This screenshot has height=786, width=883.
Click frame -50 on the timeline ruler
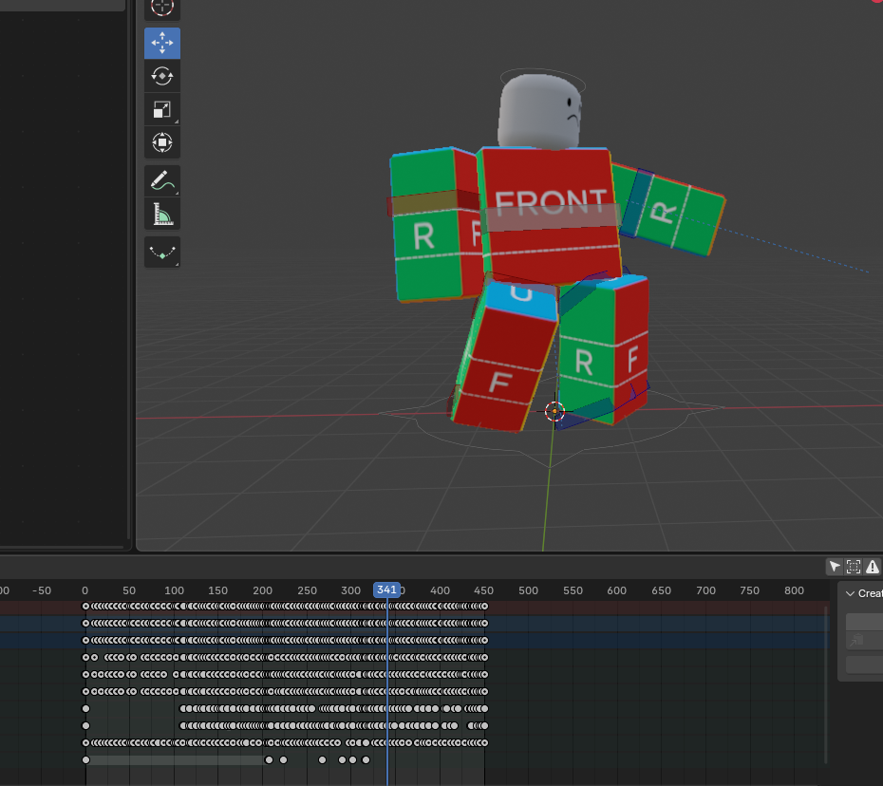(x=42, y=590)
